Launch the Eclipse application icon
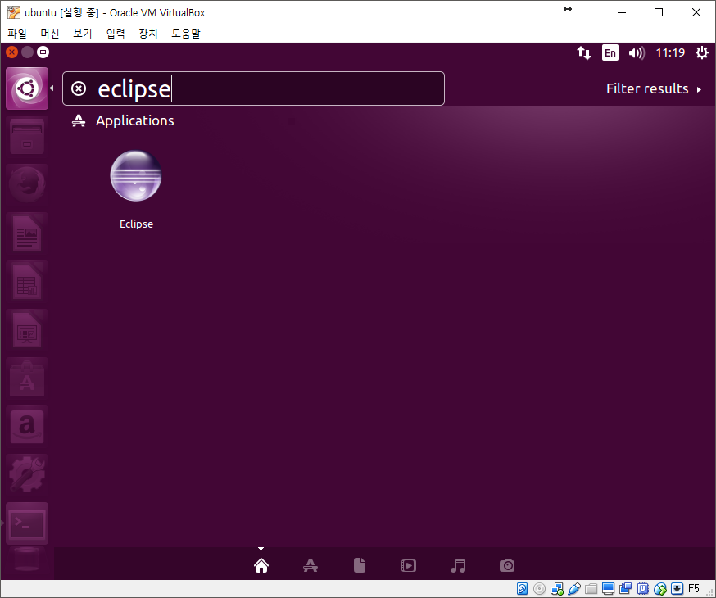Image resolution: width=716 pixels, height=598 pixels. point(136,176)
